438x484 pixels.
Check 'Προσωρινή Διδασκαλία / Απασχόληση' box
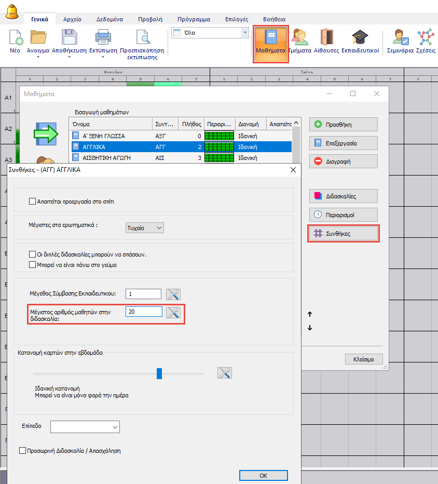[x=23, y=451]
